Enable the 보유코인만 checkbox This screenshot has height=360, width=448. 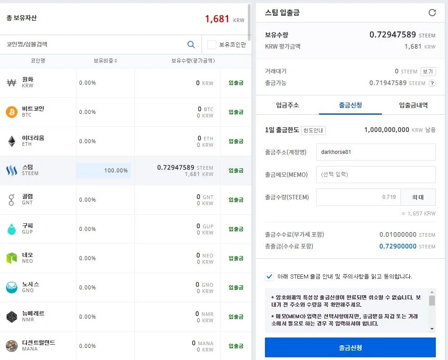[x=212, y=45]
